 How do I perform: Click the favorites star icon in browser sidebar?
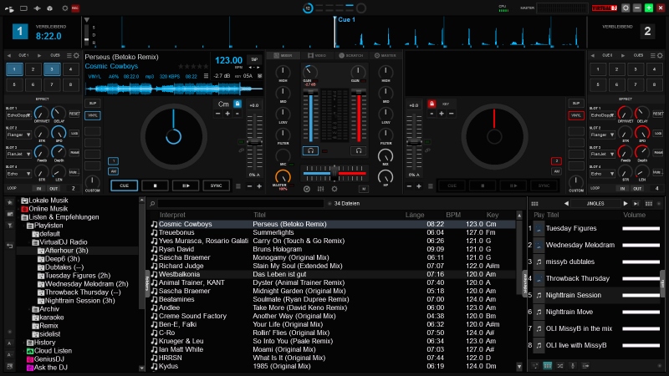[10, 202]
